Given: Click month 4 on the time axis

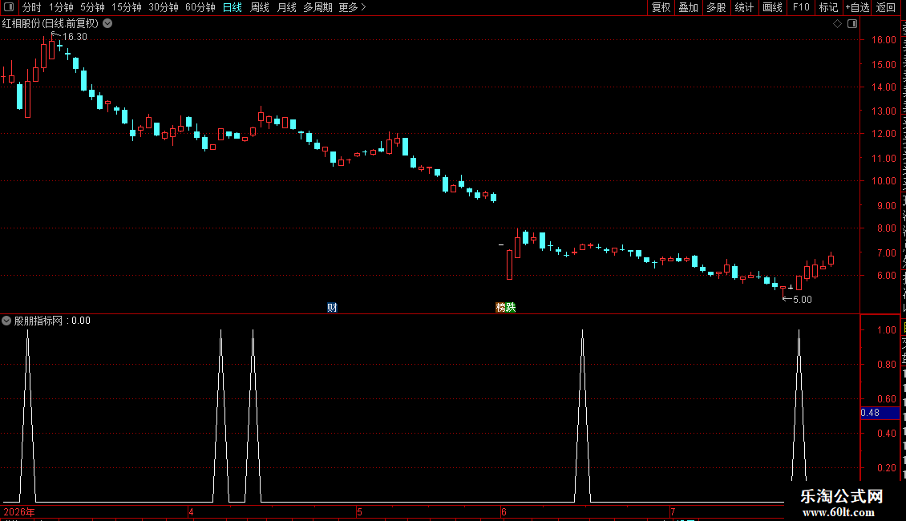Looking at the screenshot, I should coord(192,511).
